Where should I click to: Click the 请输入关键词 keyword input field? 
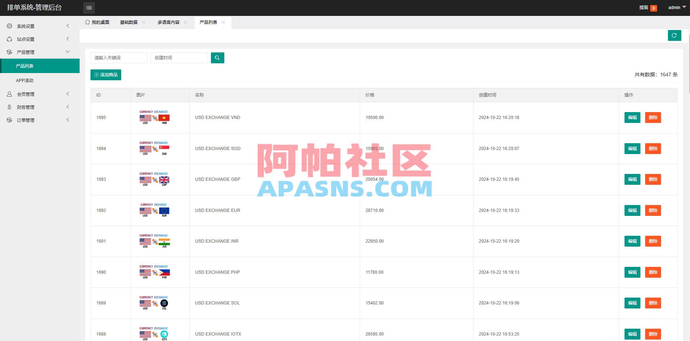[x=119, y=57]
